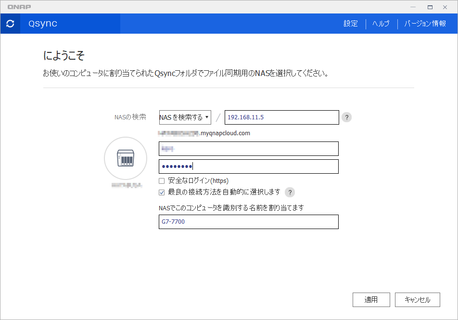Screen dimensions: 458x320
Task: Focus the username input field
Action: pos(249,149)
